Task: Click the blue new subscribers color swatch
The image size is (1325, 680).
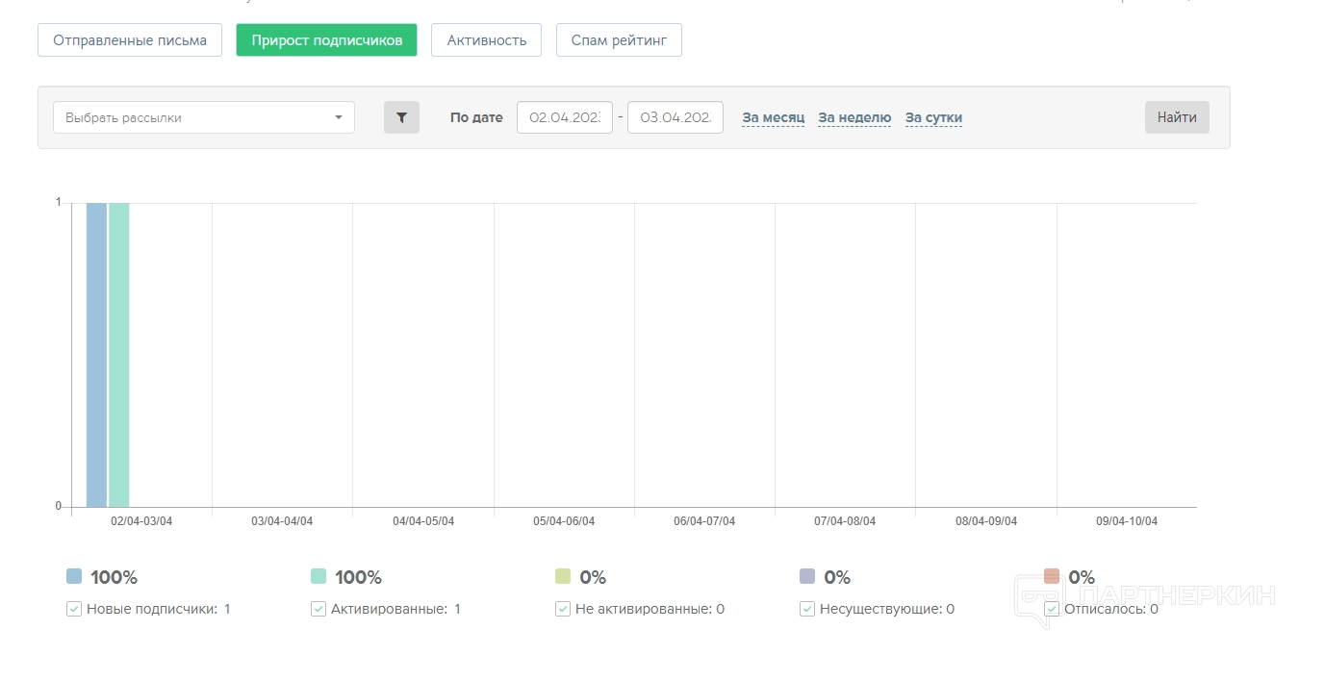Action: click(x=74, y=576)
